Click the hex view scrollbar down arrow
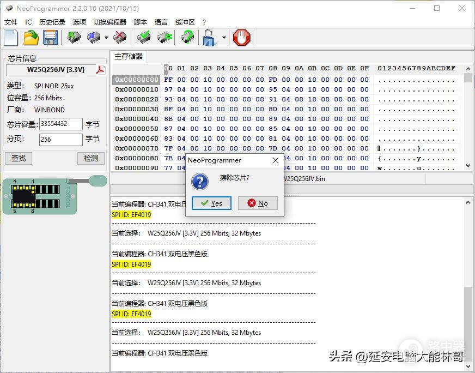The width and height of the screenshot is (475, 373). pos(468,166)
